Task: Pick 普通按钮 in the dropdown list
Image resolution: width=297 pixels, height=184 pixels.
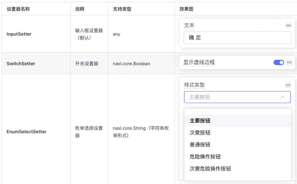Action: [200, 145]
